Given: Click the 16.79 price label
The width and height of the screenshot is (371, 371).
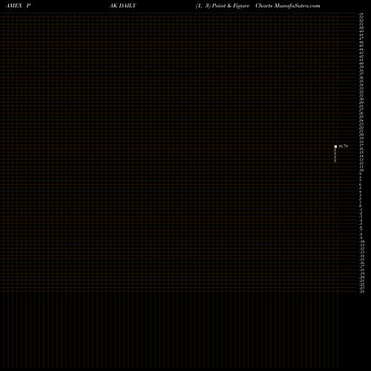Looking at the screenshot, I should (x=344, y=146).
